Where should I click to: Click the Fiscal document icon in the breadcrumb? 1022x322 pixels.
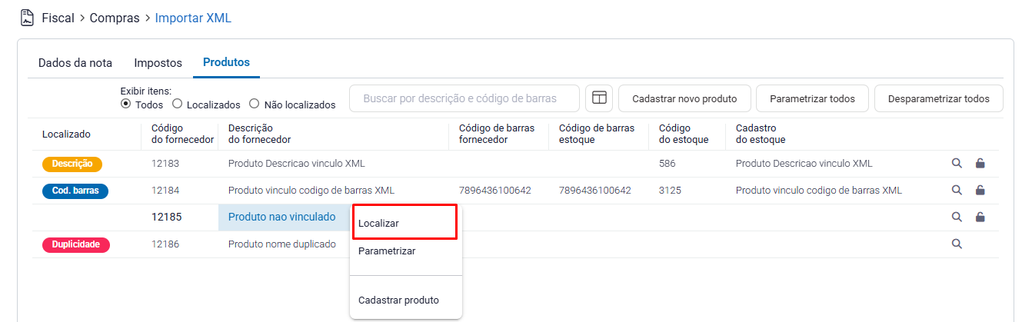pos(28,18)
